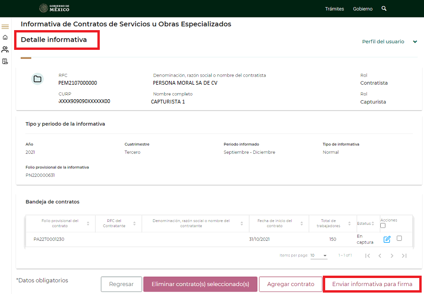Click the CAPTURISTA 1 full name
The height and width of the screenshot is (294, 424).
tap(168, 102)
